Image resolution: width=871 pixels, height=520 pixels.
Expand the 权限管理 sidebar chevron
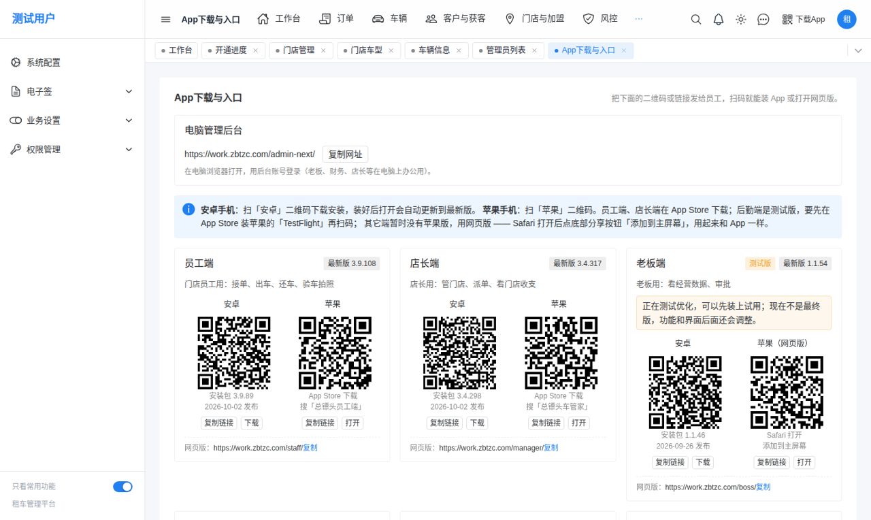129,150
